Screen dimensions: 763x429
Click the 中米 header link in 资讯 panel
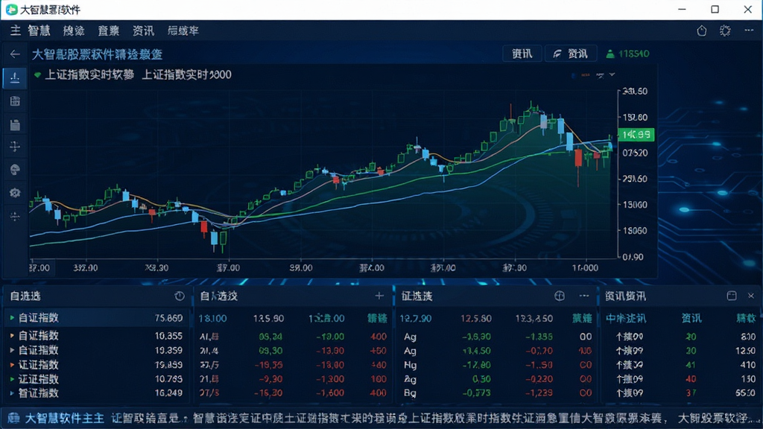pyautogui.click(x=626, y=319)
